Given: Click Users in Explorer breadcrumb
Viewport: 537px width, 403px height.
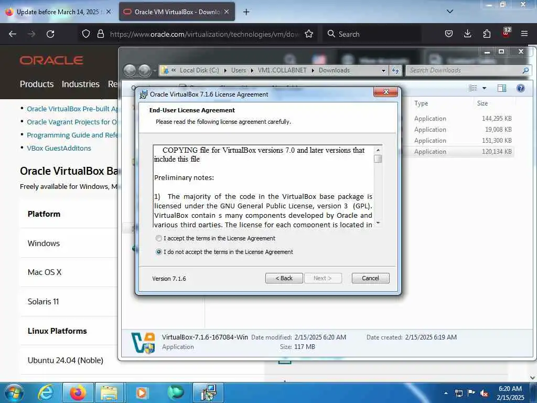Looking at the screenshot, I should pyautogui.click(x=239, y=70).
